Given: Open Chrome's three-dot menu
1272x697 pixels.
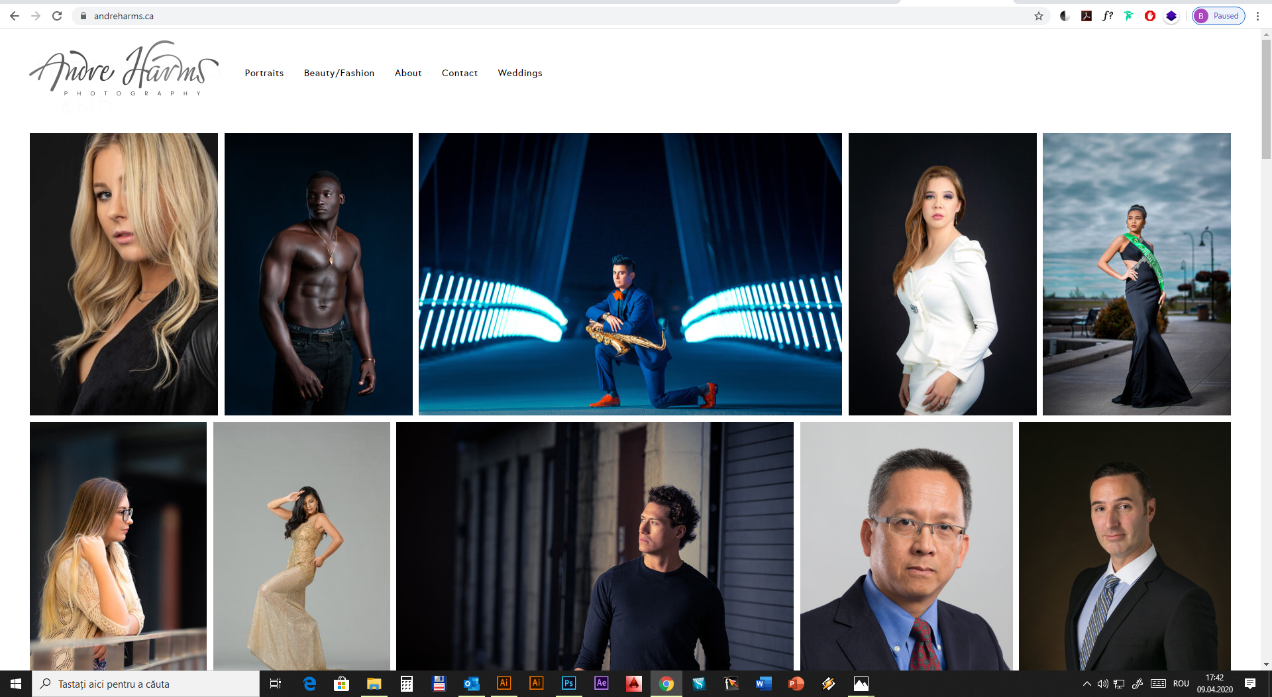Looking at the screenshot, I should pos(1257,16).
